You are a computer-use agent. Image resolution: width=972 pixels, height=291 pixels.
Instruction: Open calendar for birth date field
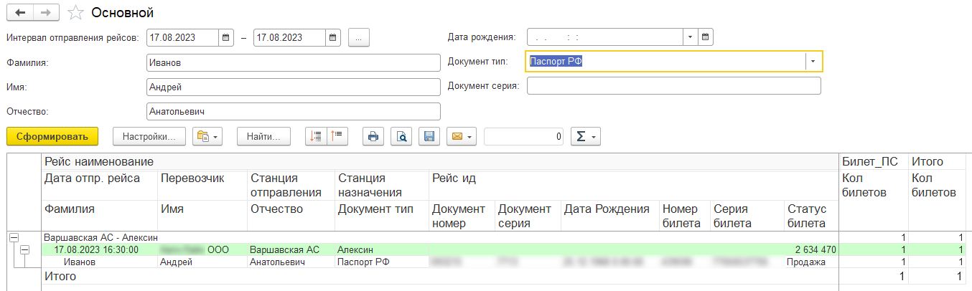(706, 37)
